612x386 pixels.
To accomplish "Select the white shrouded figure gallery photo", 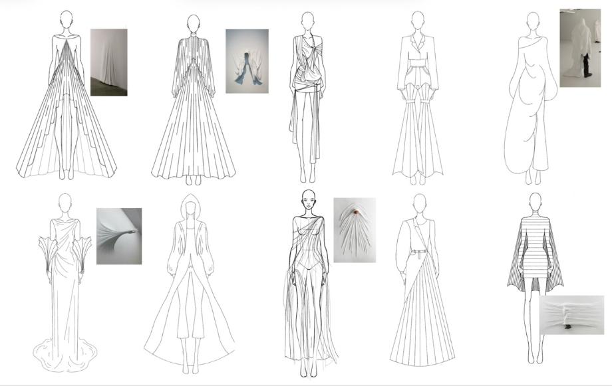I will [580, 48].
